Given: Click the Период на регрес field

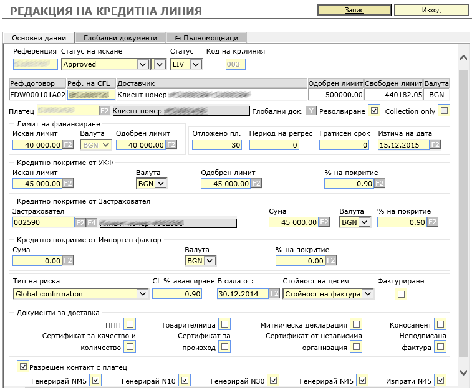Looking at the screenshot, I should coord(274,144).
